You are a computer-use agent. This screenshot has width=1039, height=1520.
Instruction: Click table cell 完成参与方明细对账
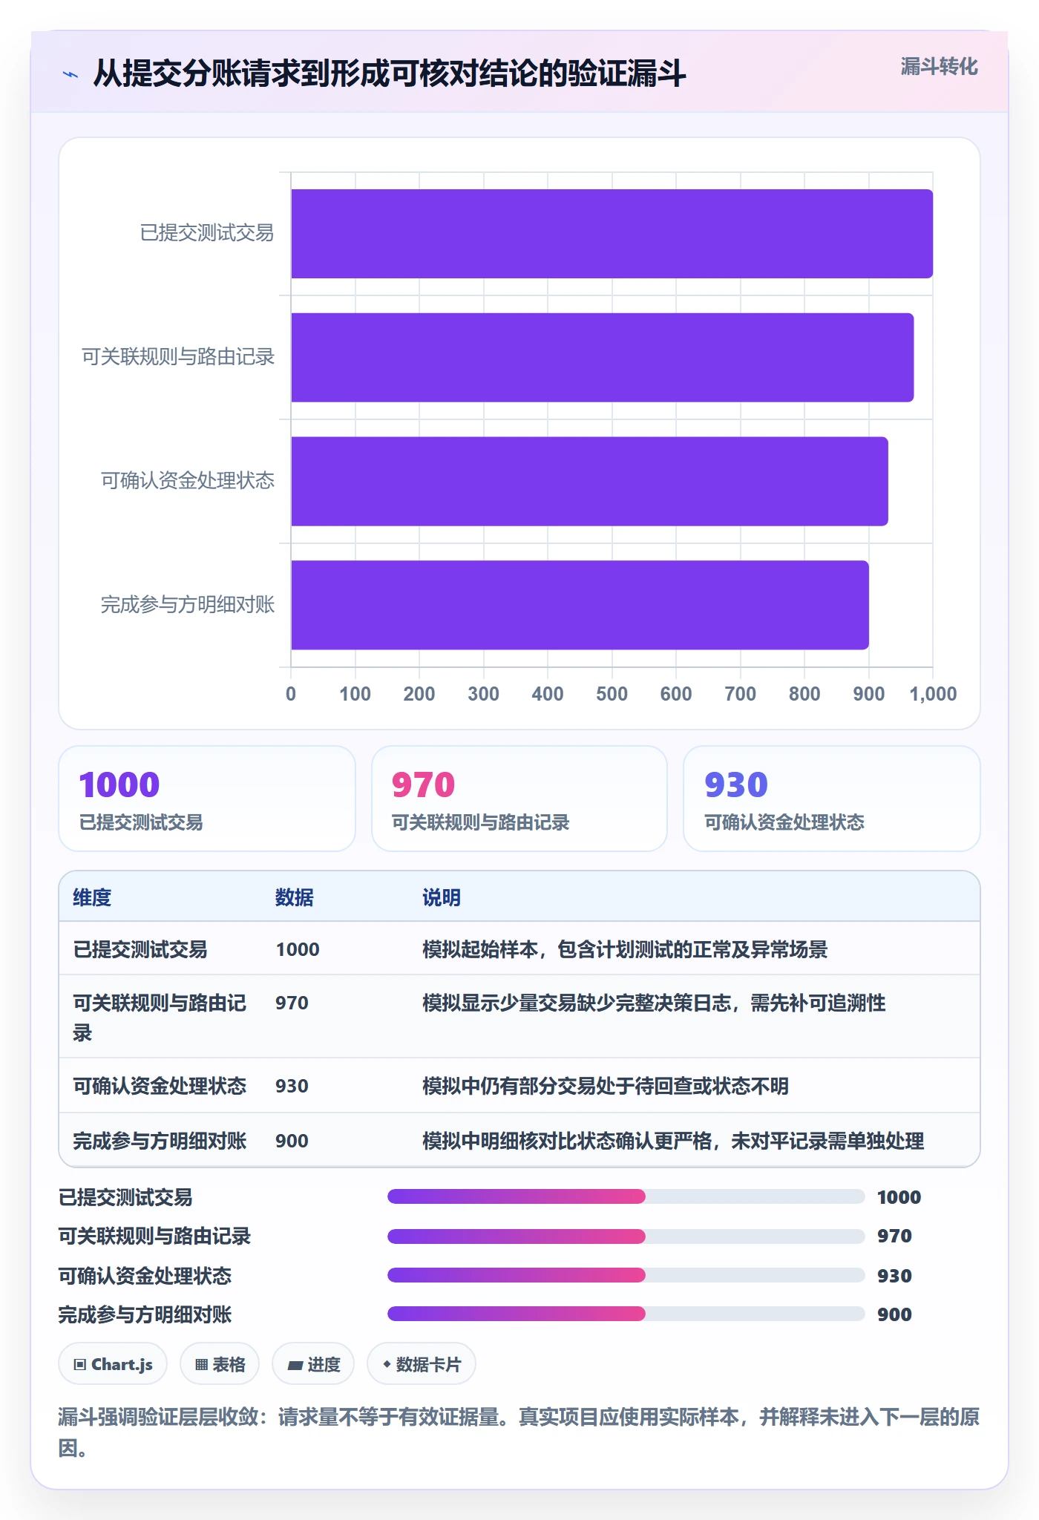[x=160, y=1141]
